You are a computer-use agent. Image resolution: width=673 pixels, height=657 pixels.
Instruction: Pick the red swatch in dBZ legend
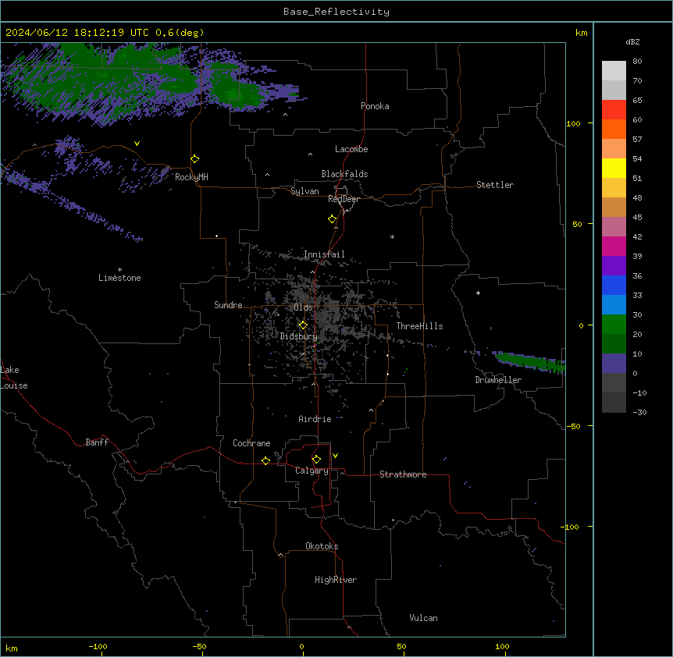tap(614, 109)
